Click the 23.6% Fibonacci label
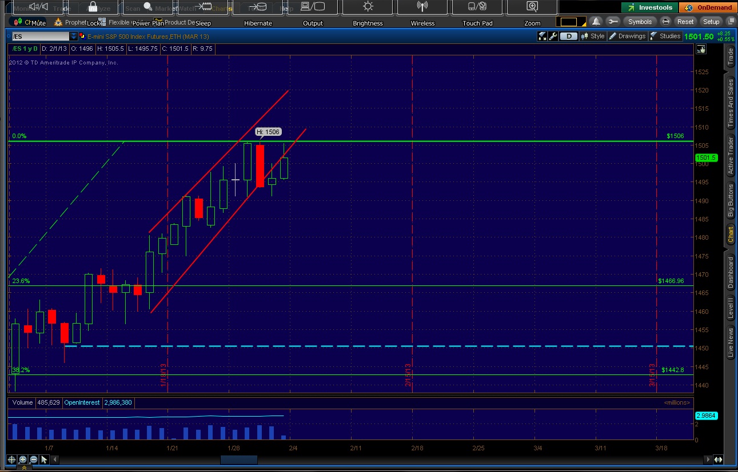Image resolution: width=738 pixels, height=472 pixels. click(21, 281)
